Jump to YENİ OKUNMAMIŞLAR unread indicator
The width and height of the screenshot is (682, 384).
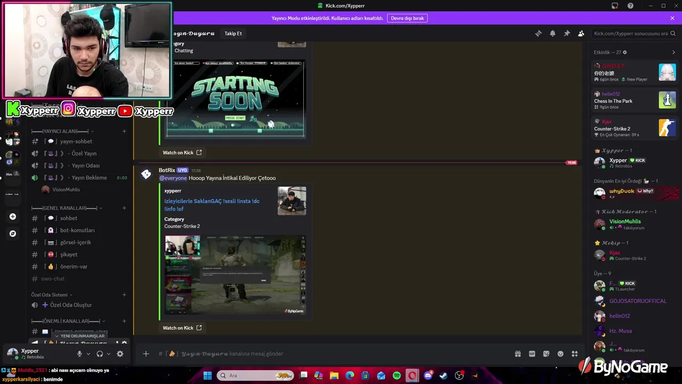80,336
